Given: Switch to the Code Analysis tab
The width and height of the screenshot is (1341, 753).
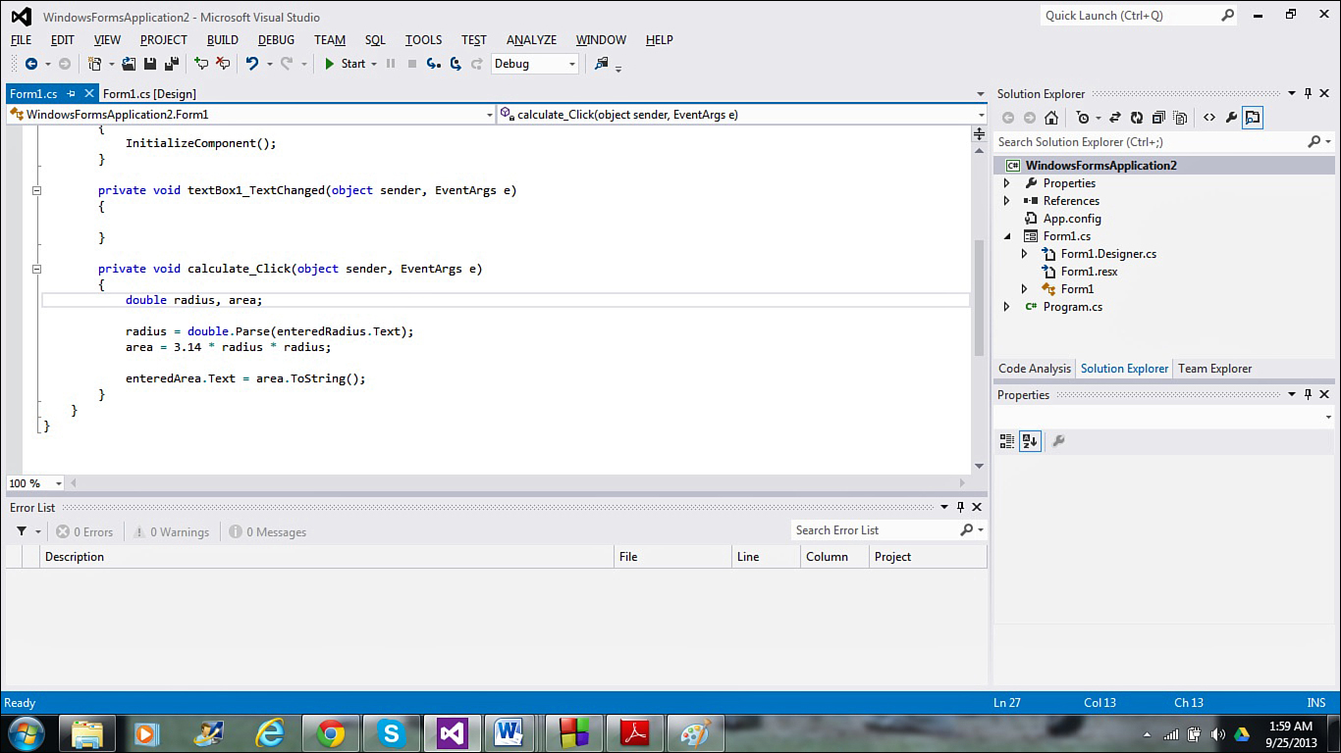Looking at the screenshot, I should pos(1034,369).
